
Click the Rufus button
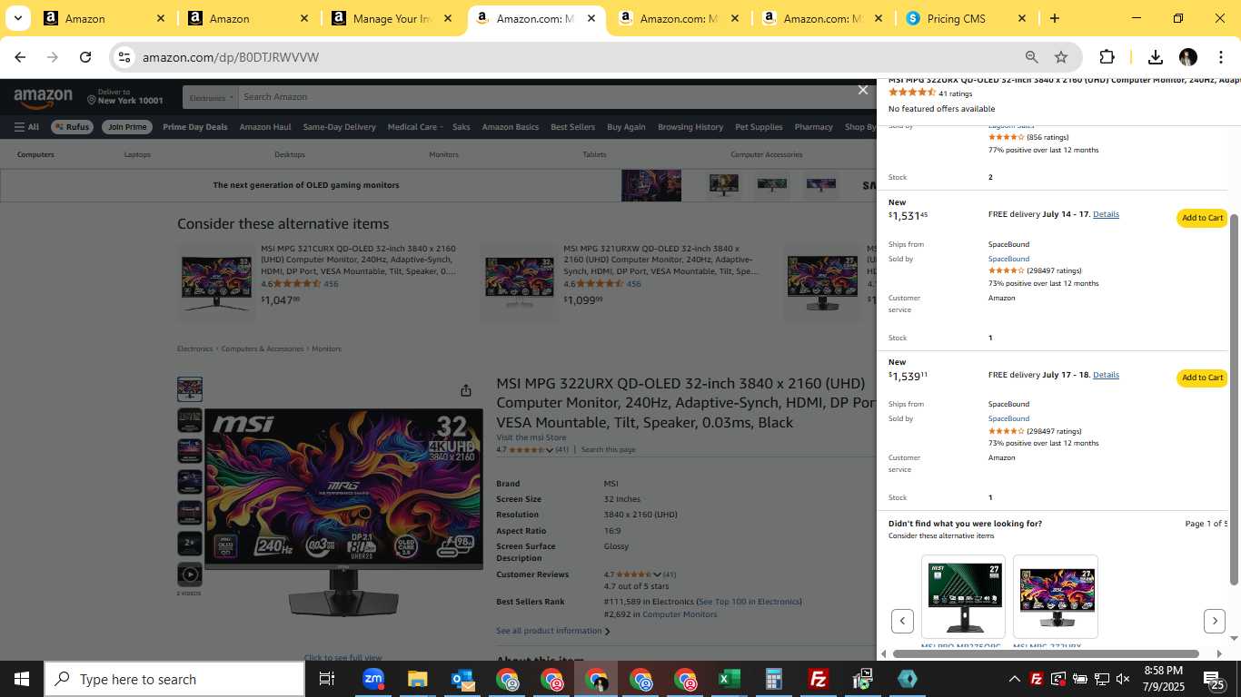(x=72, y=127)
